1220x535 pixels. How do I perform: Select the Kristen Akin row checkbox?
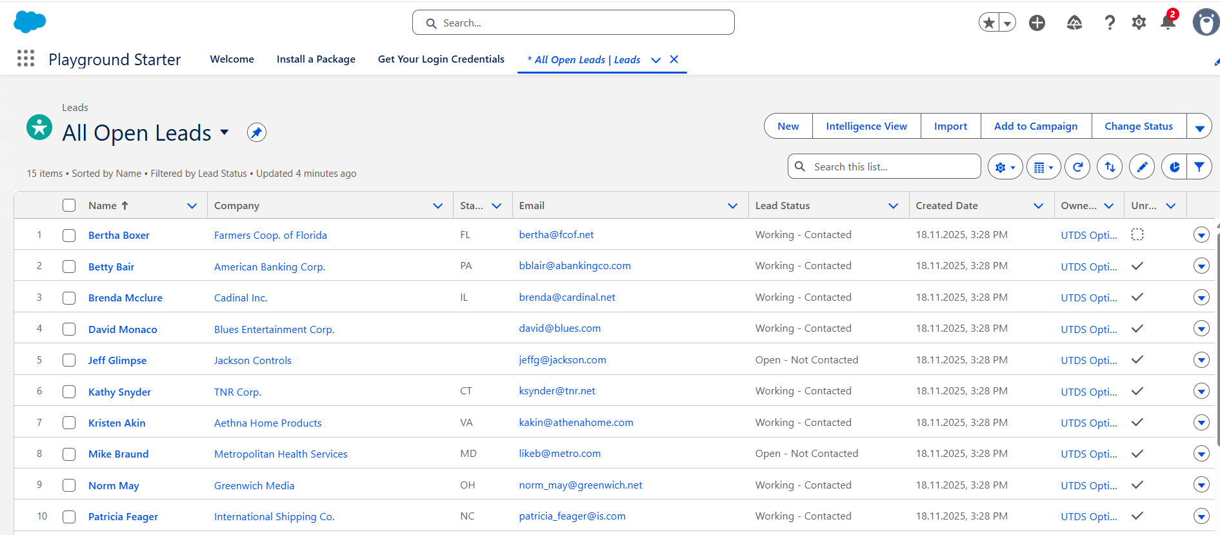[69, 423]
